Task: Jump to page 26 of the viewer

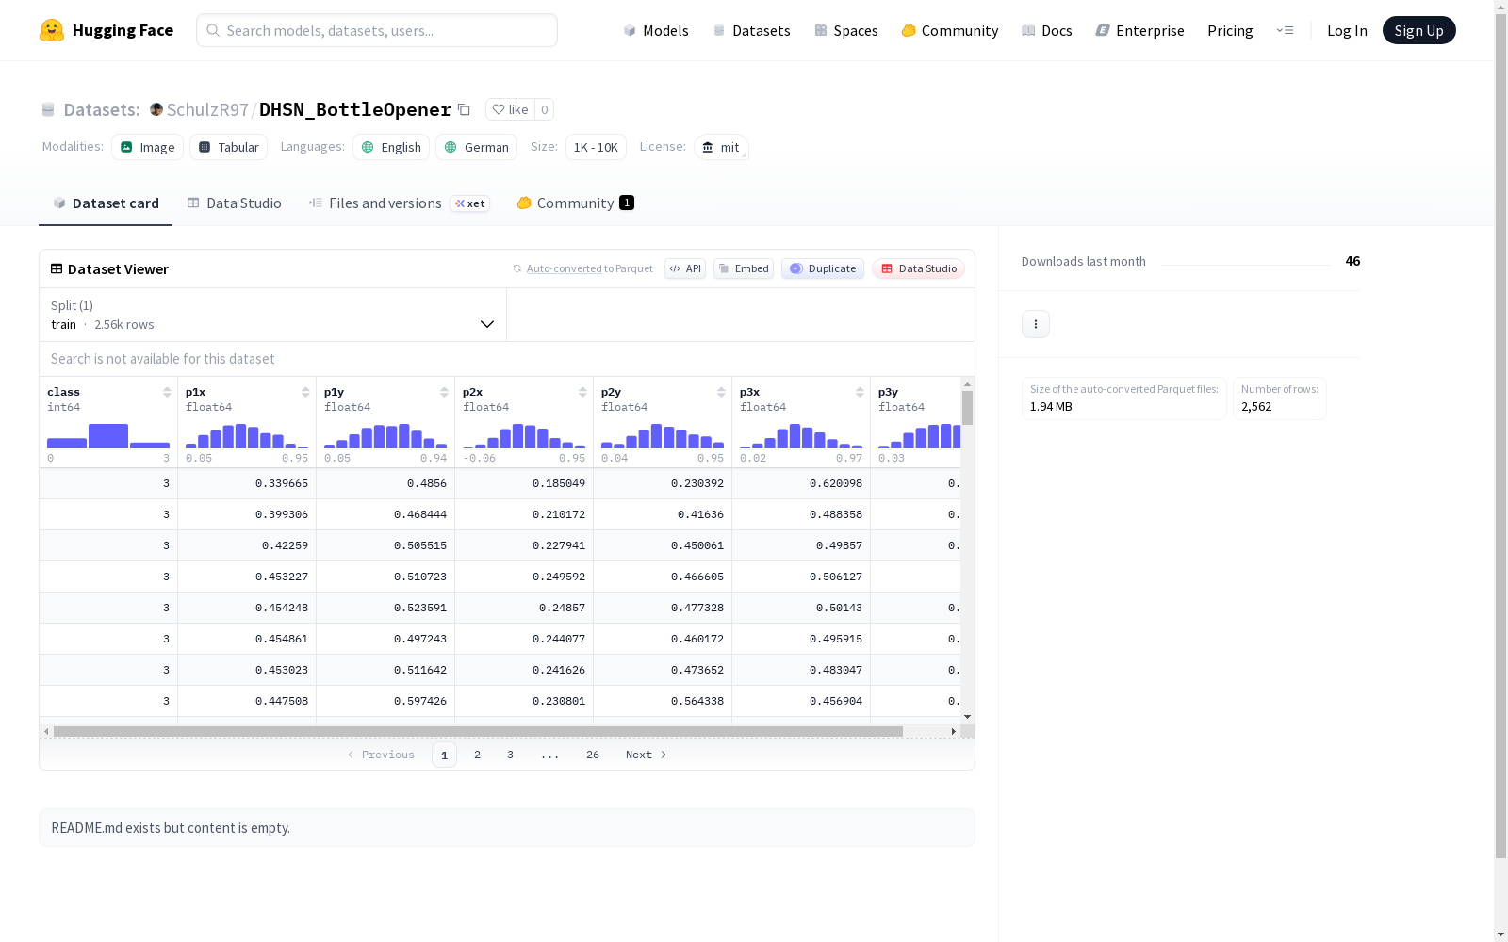Action: tap(593, 755)
